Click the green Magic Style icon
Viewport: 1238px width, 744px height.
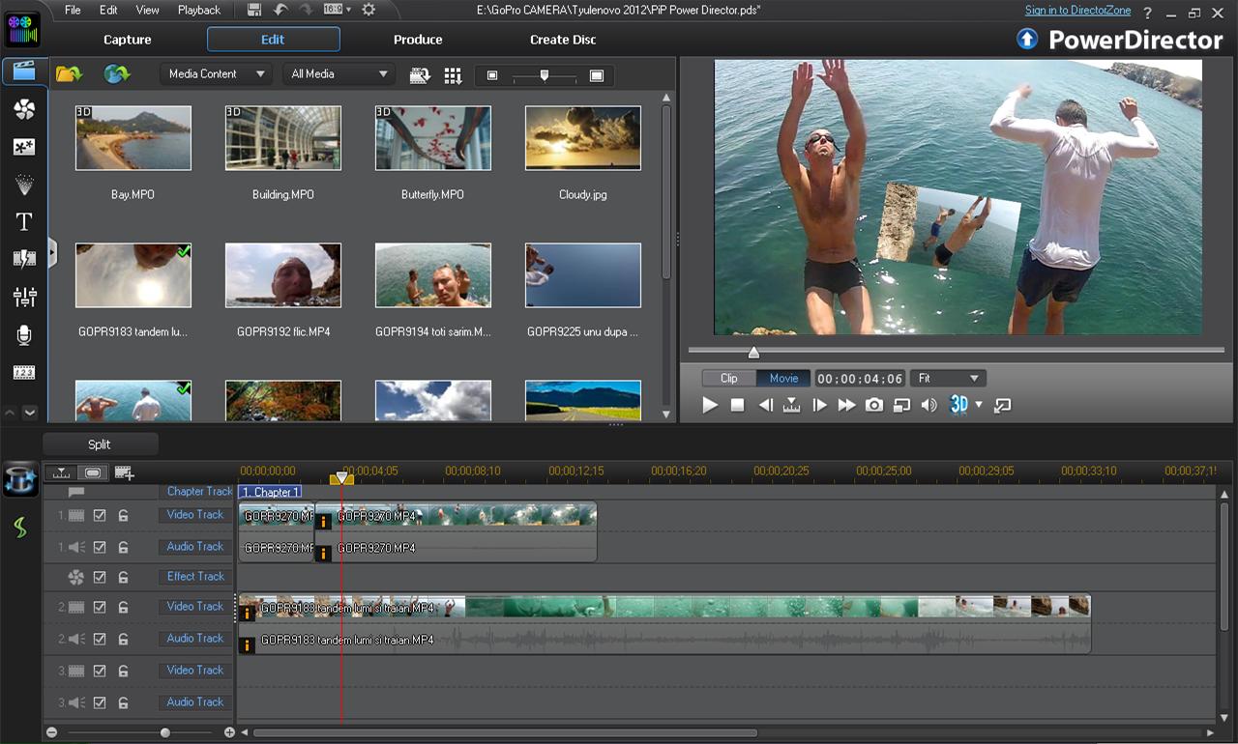(x=20, y=528)
